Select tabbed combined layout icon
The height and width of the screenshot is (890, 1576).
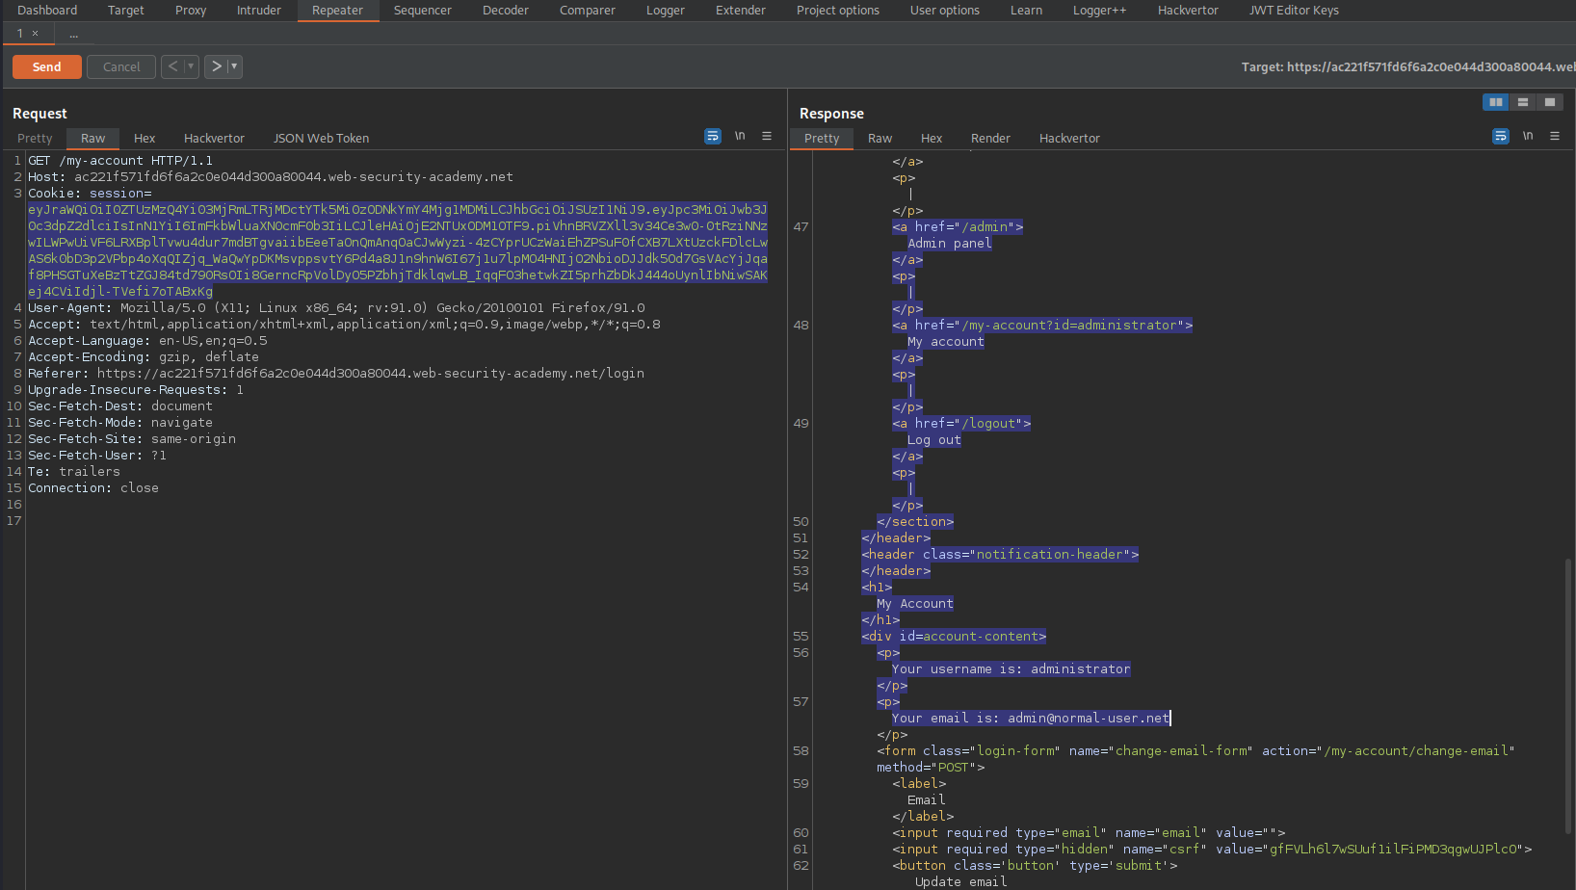pyautogui.click(x=1549, y=102)
